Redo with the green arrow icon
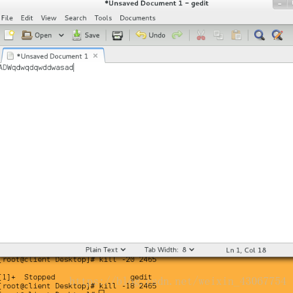The height and width of the screenshot is (293, 293). pyautogui.click(x=177, y=35)
